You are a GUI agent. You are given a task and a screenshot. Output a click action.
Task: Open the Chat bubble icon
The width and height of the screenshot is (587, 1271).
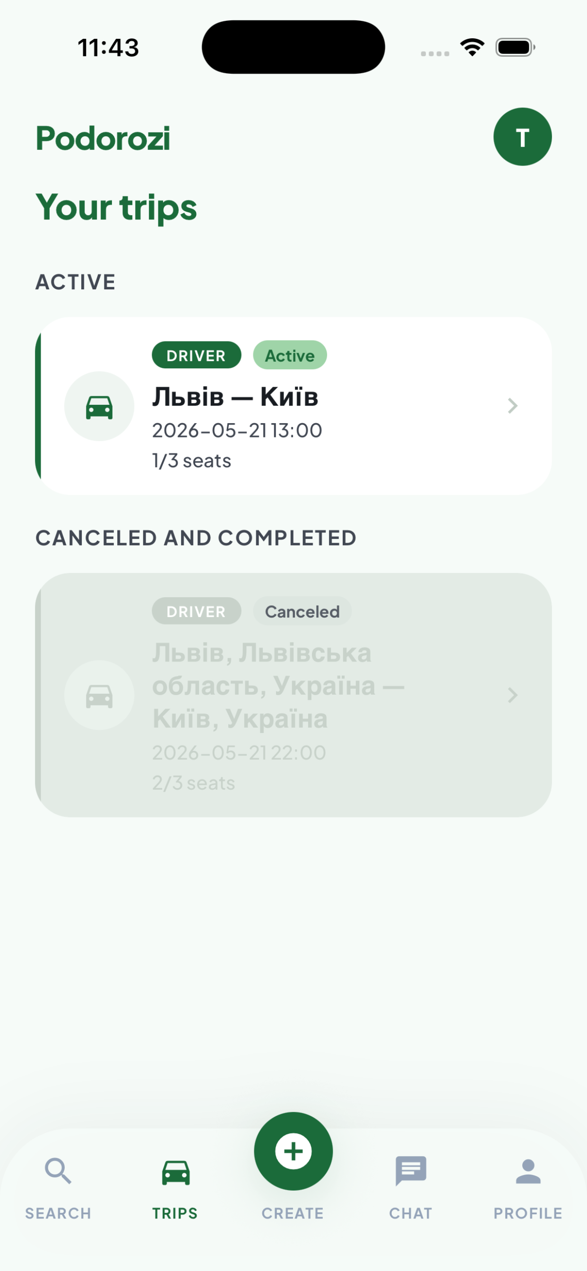(410, 1171)
